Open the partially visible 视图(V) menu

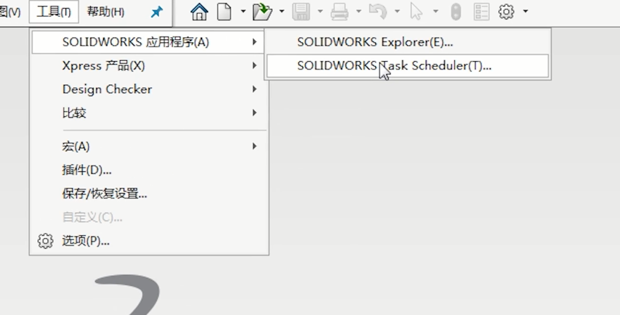10,12
